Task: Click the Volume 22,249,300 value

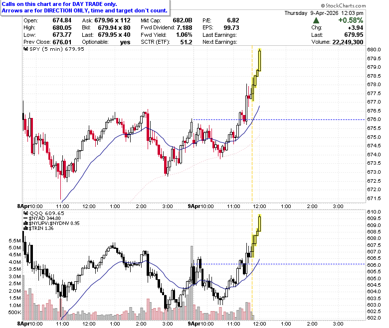Action: coord(348,42)
